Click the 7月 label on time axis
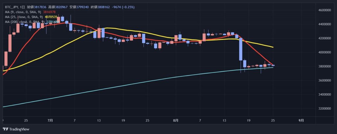337x134 pixels. point(50,120)
